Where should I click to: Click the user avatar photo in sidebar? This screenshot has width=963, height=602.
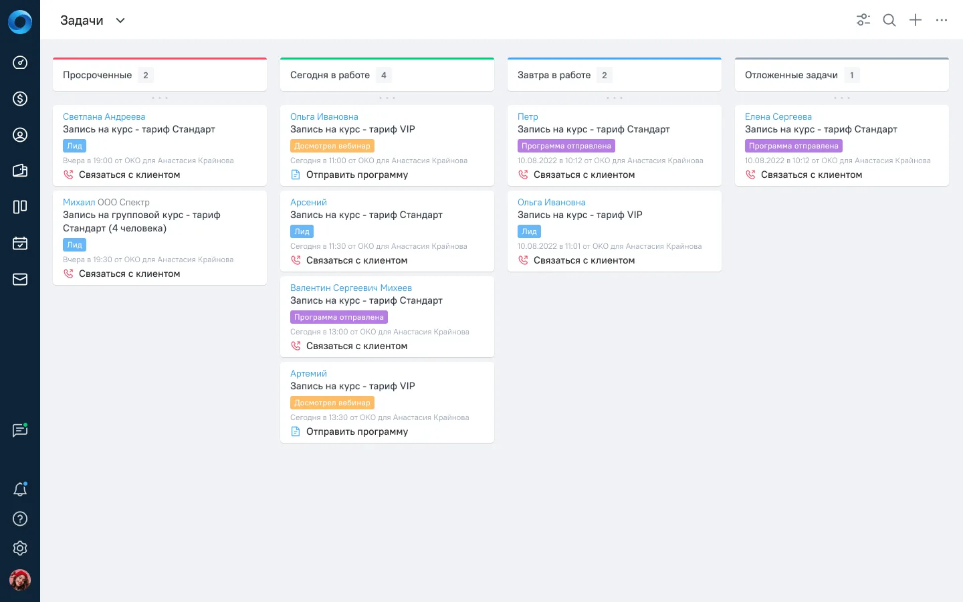pyautogui.click(x=20, y=580)
